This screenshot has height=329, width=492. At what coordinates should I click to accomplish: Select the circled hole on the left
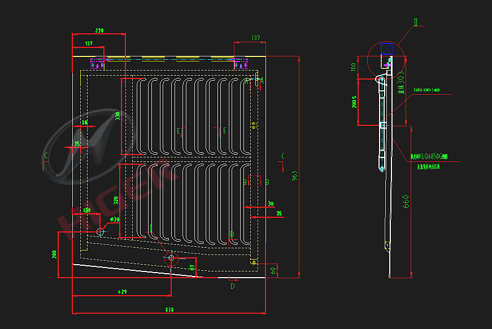coord(101,231)
